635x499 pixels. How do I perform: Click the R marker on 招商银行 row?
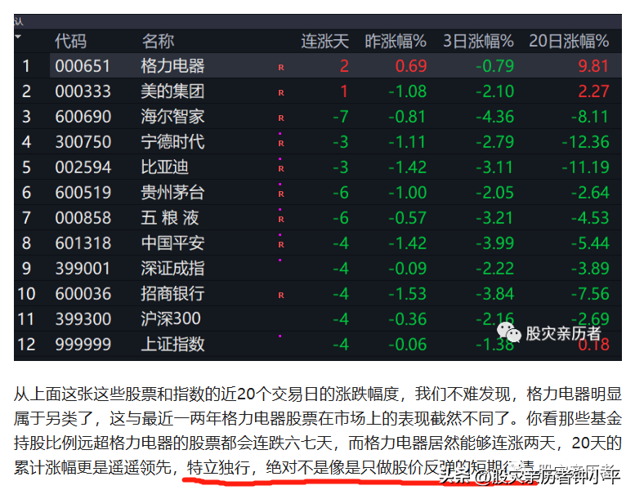[x=281, y=295]
